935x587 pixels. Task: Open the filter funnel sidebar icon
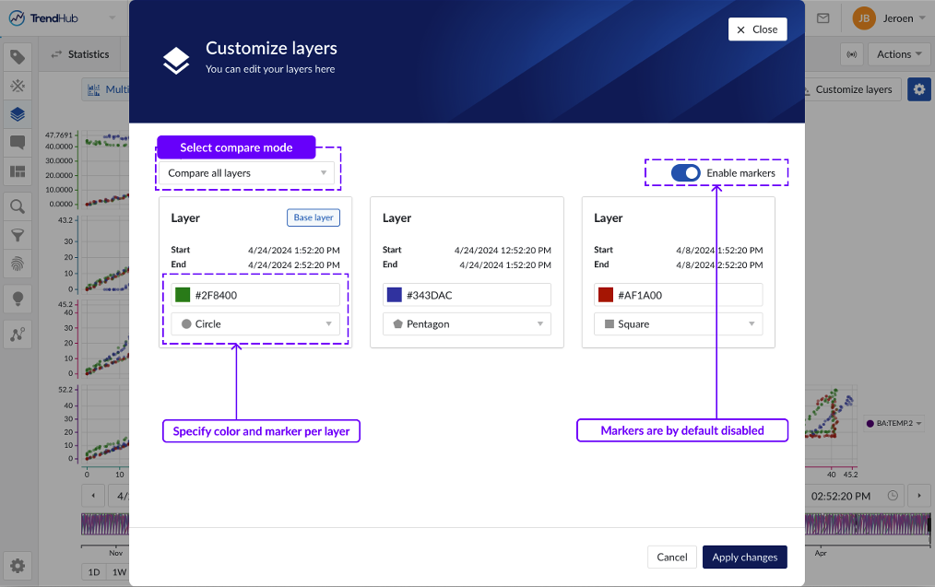(18, 236)
